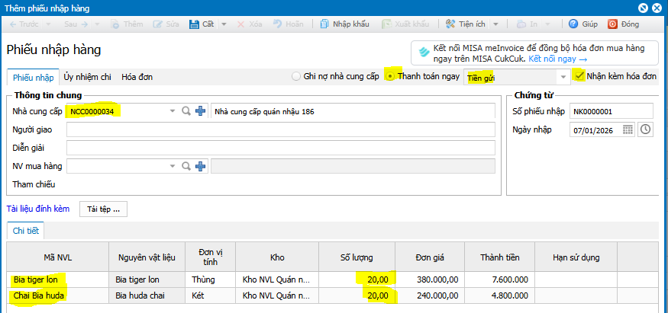Expand the Trước dropdown arrow
The image size is (668, 313).
[48, 24]
